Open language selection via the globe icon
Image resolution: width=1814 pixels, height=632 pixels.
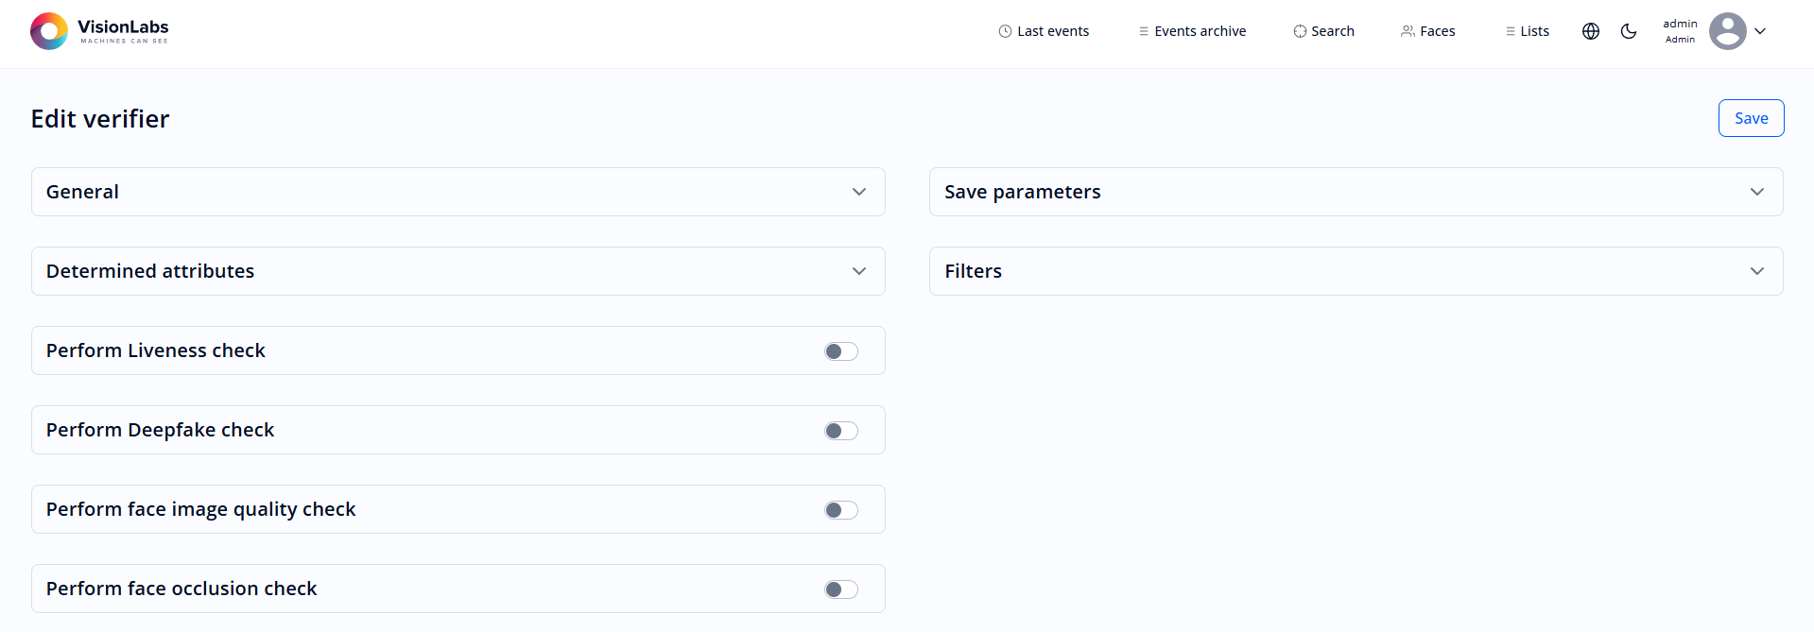(1590, 31)
